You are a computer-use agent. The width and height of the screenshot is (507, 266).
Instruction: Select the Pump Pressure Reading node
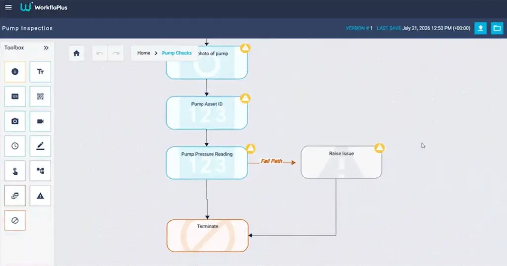pyautogui.click(x=206, y=163)
